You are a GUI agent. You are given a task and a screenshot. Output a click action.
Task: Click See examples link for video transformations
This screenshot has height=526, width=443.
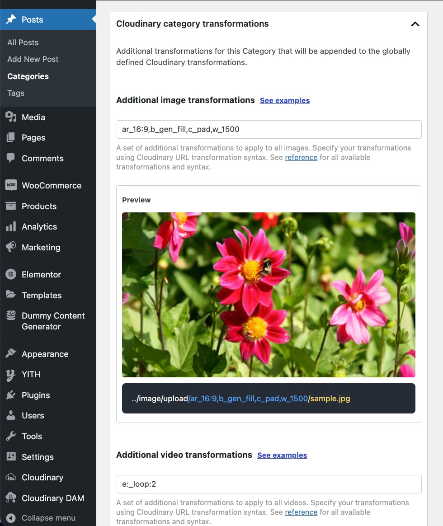tap(282, 455)
